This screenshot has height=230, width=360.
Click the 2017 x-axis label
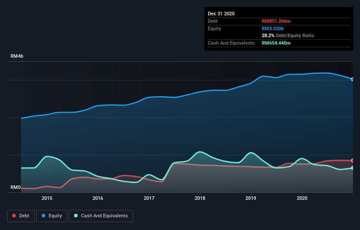(149, 198)
